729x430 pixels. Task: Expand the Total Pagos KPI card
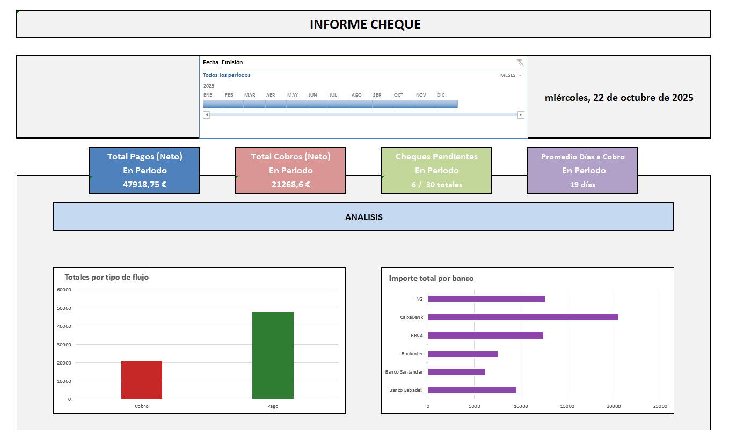tap(144, 170)
